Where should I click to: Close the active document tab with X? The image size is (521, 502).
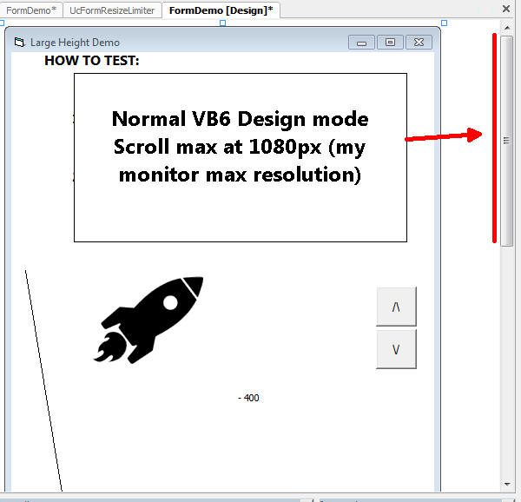pyautogui.click(x=506, y=9)
